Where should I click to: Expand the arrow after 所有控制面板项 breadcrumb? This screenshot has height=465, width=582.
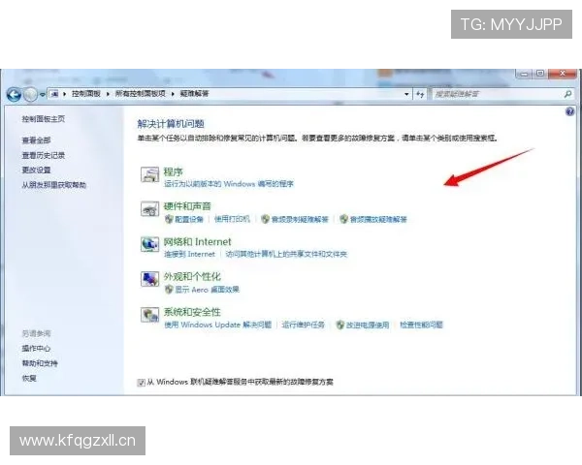pyautogui.click(x=173, y=94)
